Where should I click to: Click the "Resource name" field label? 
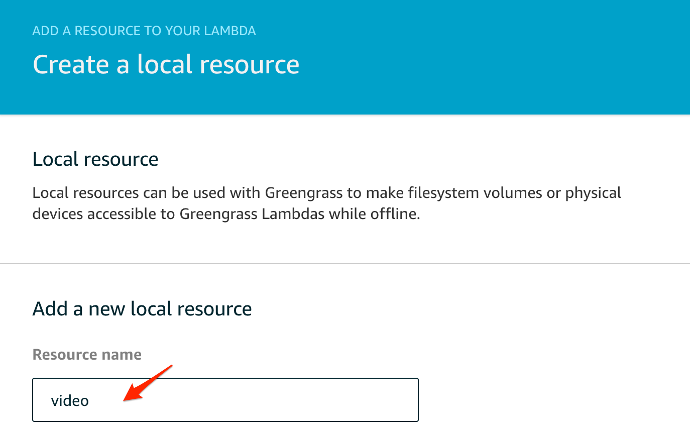87,355
